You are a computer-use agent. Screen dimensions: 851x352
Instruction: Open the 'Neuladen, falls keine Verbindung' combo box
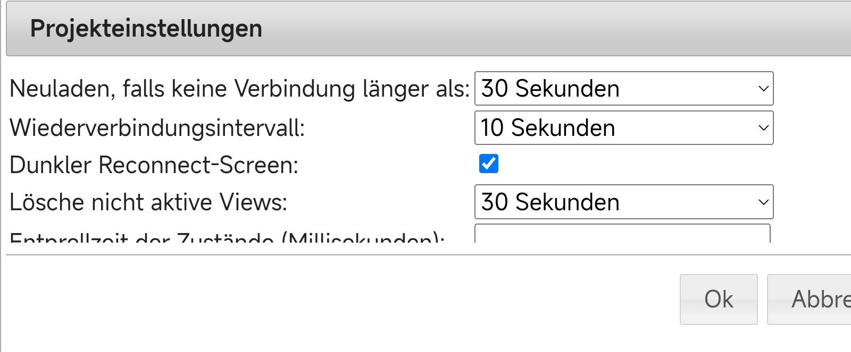[623, 89]
